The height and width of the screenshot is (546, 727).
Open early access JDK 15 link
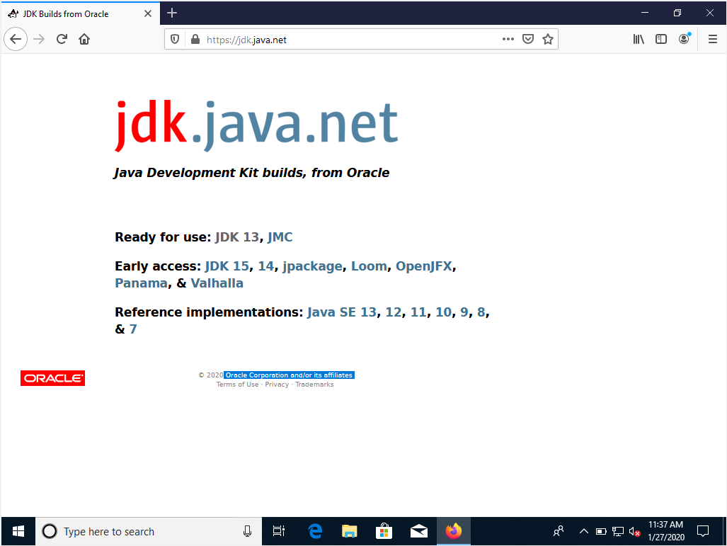pyautogui.click(x=227, y=266)
